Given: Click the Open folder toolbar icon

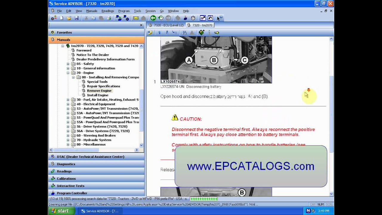Looking at the screenshot, I should [x=69, y=18].
